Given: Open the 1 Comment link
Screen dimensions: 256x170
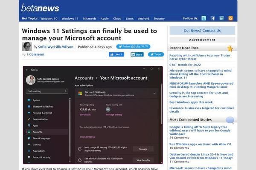Looking at the screenshot, I should [35, 54].
